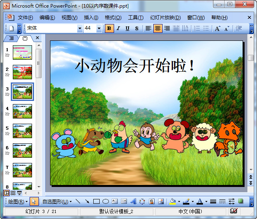Open 文件(F) menu

[25, 18]
